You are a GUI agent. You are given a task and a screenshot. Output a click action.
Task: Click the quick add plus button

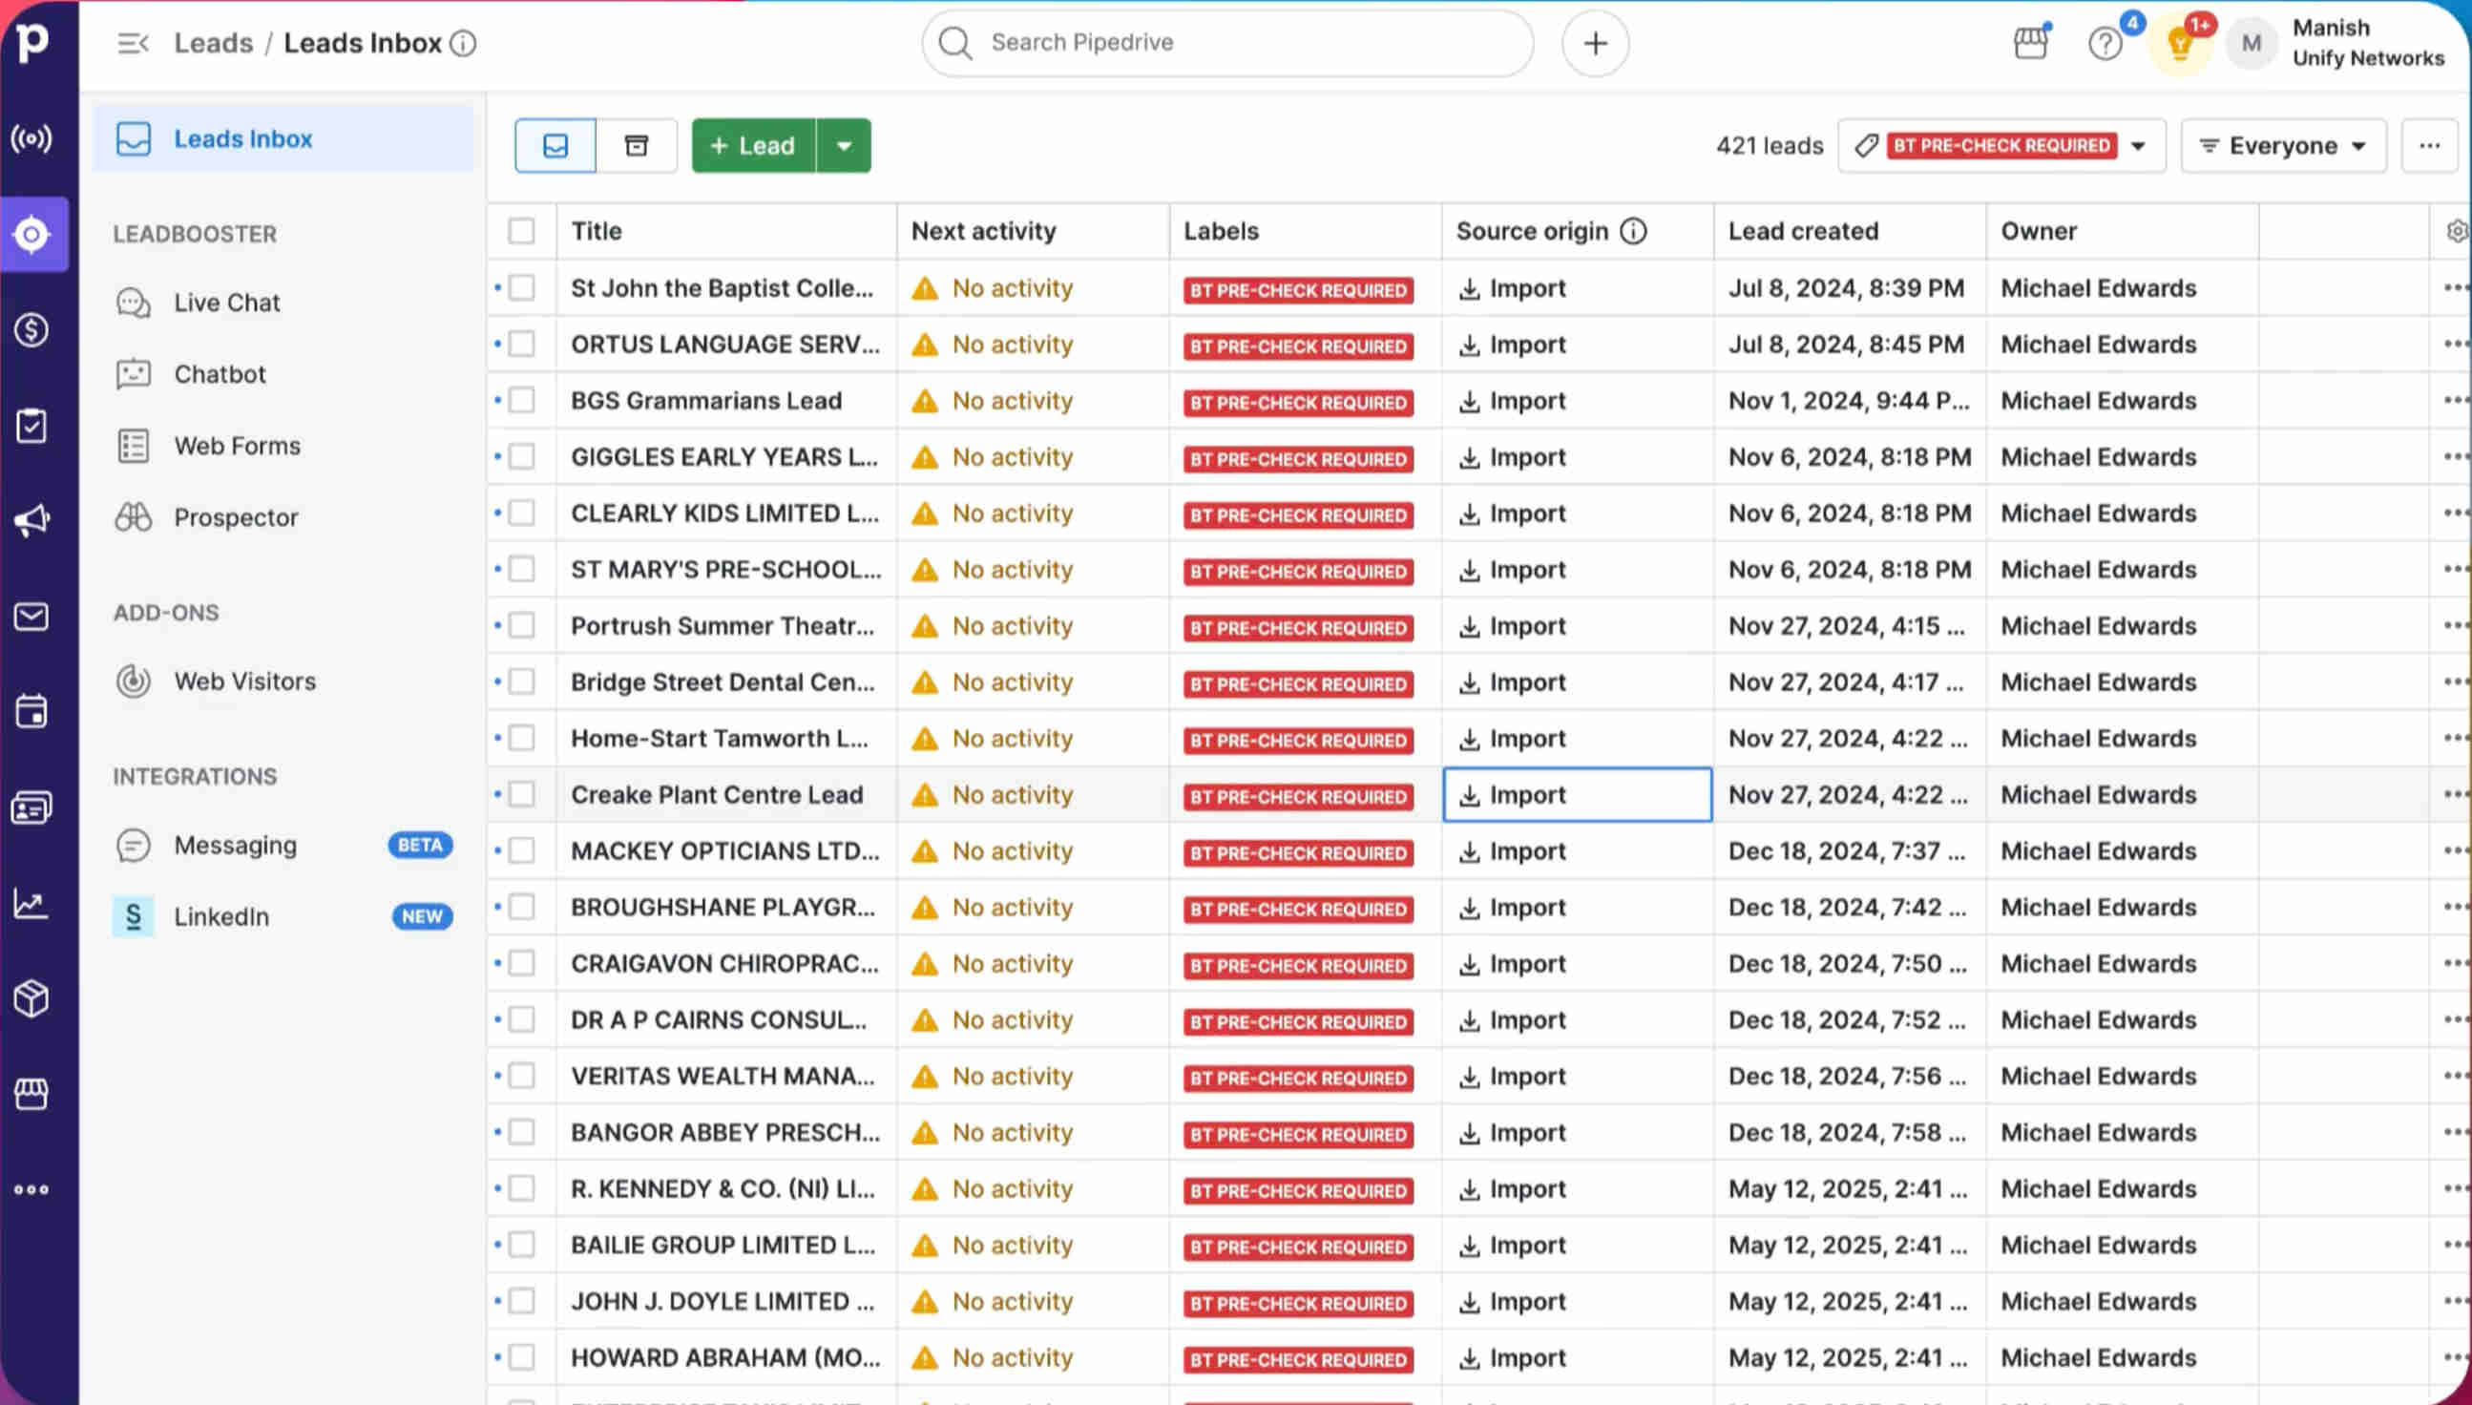pyautogui.click(x=1595, y=43)
